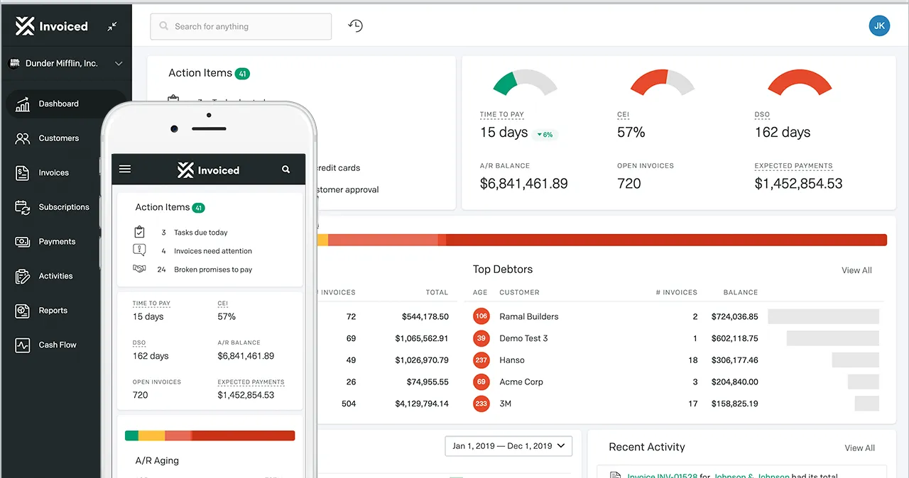Viewport: 909px width, 478px height.
Task: Open the hamburger menu on the phone mockup
Action: coord(125,169)
